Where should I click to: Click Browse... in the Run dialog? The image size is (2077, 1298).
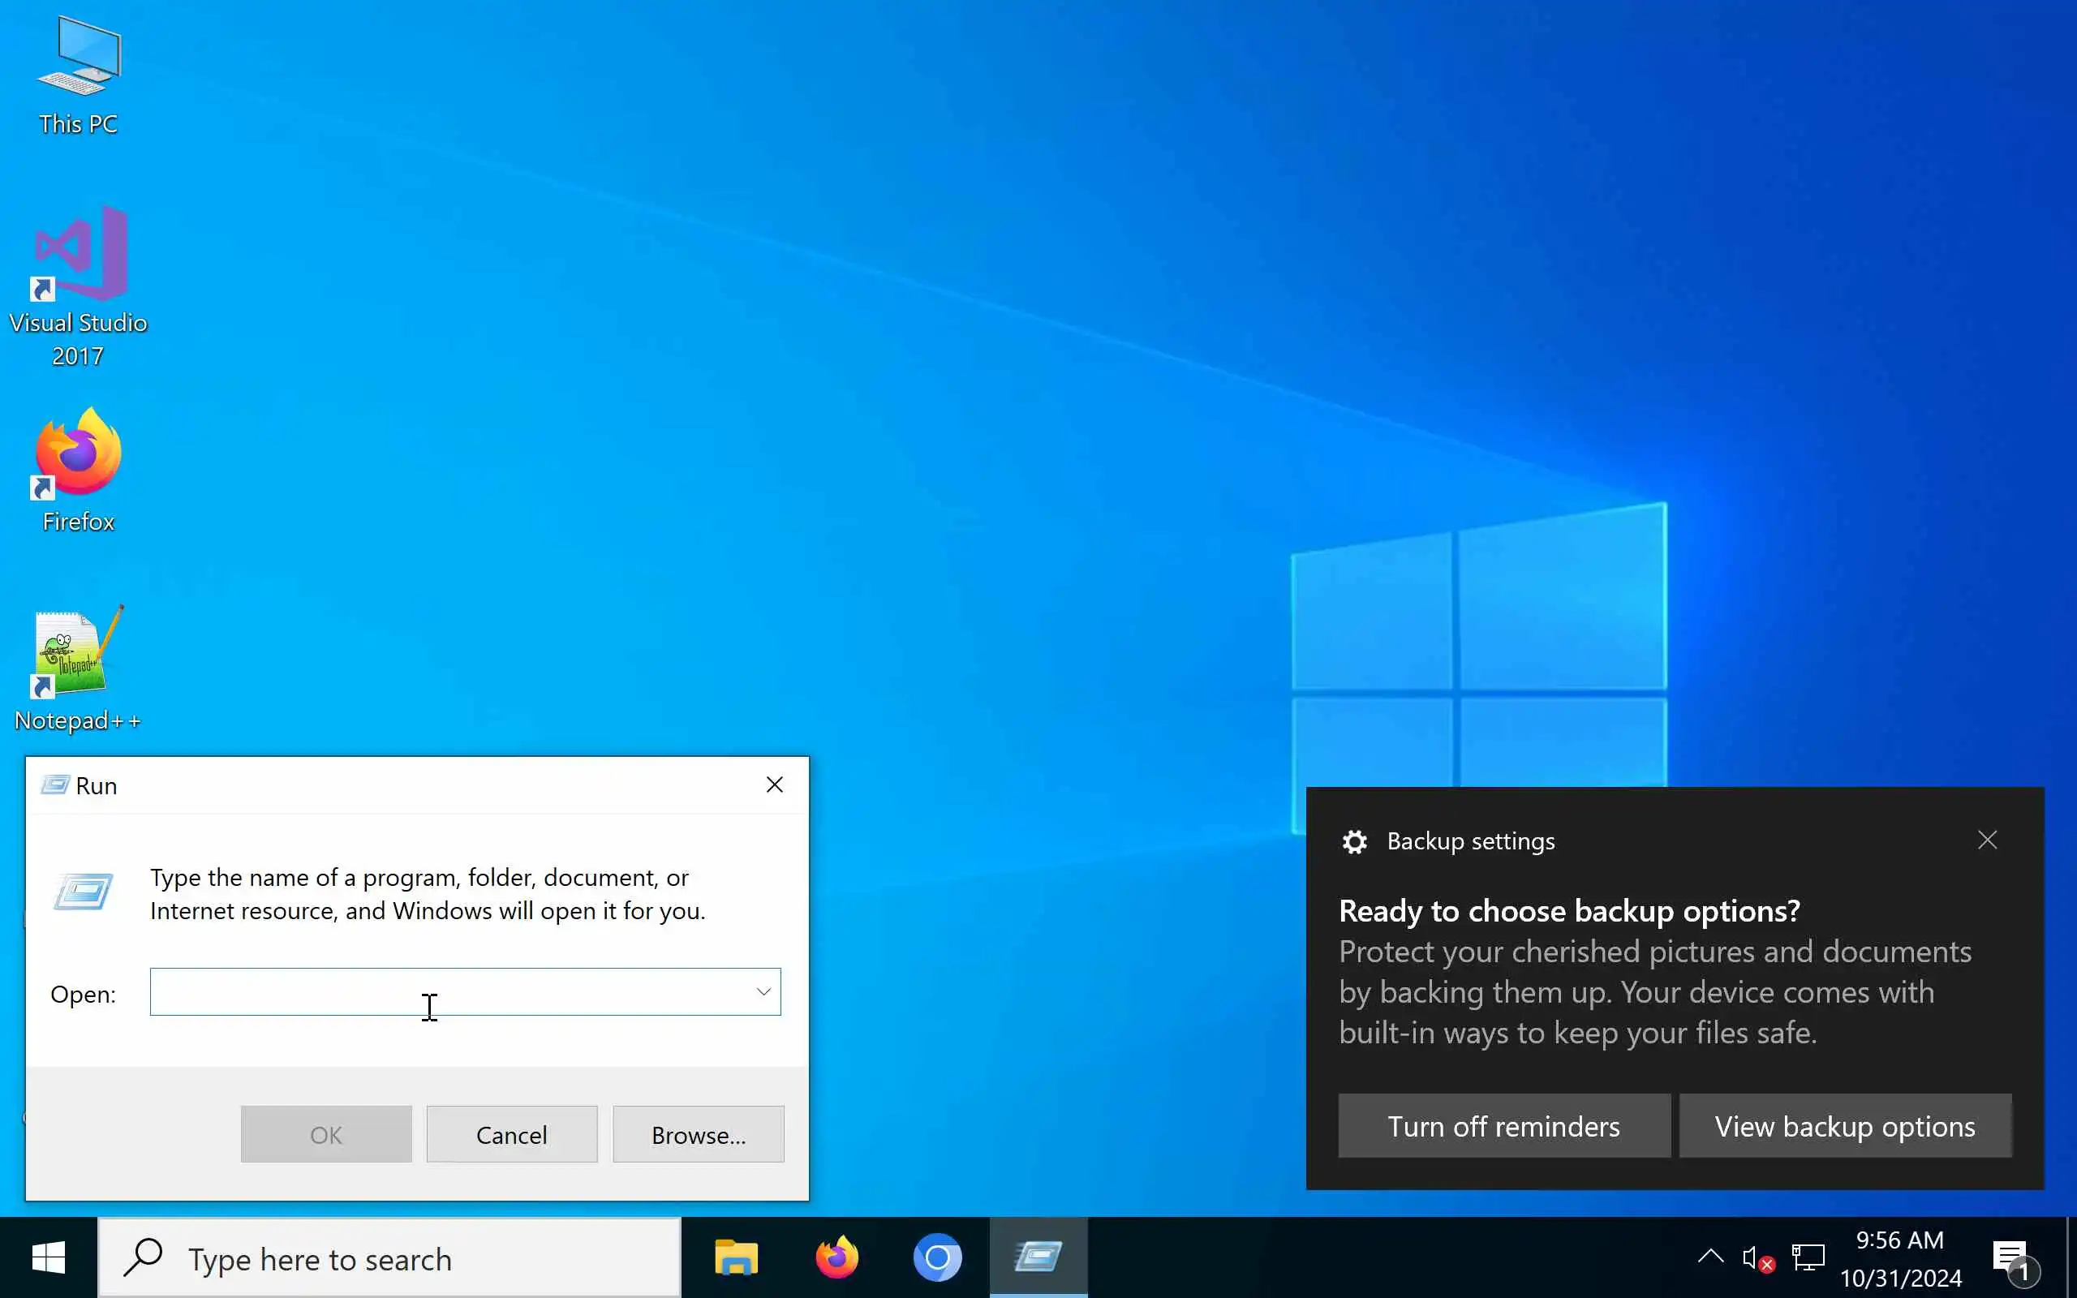[x=698, y=1135]
